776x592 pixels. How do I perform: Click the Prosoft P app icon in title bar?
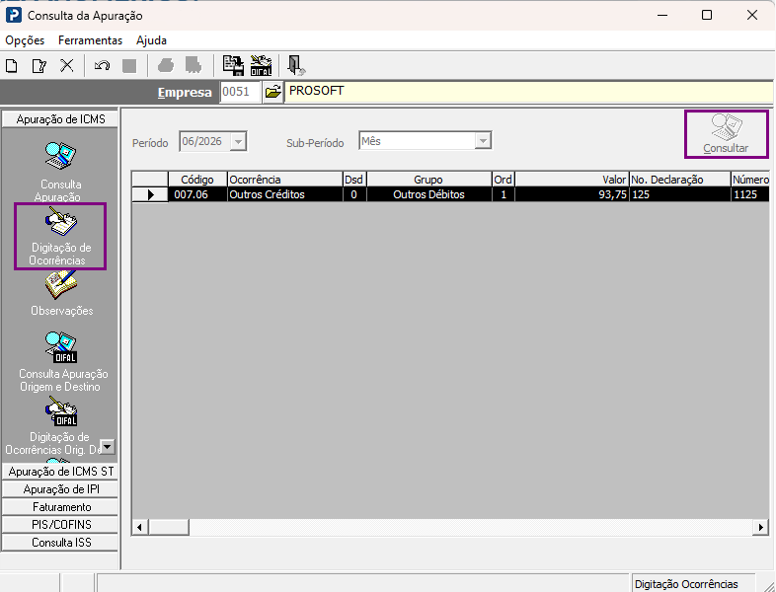[14, 15]
